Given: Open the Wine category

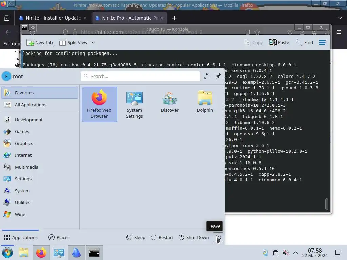Looking at the screenshot, I should [x=40, y=214].
